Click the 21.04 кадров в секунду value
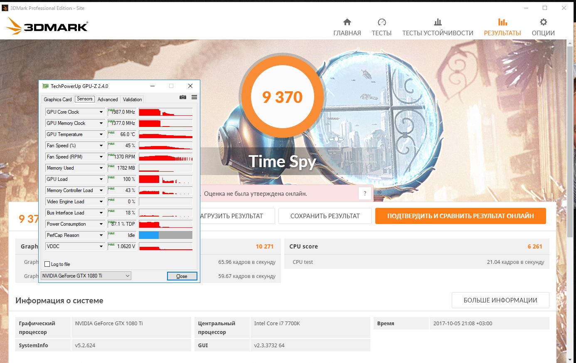The height and width of the screenshot is (363, 576). [515, 262]
